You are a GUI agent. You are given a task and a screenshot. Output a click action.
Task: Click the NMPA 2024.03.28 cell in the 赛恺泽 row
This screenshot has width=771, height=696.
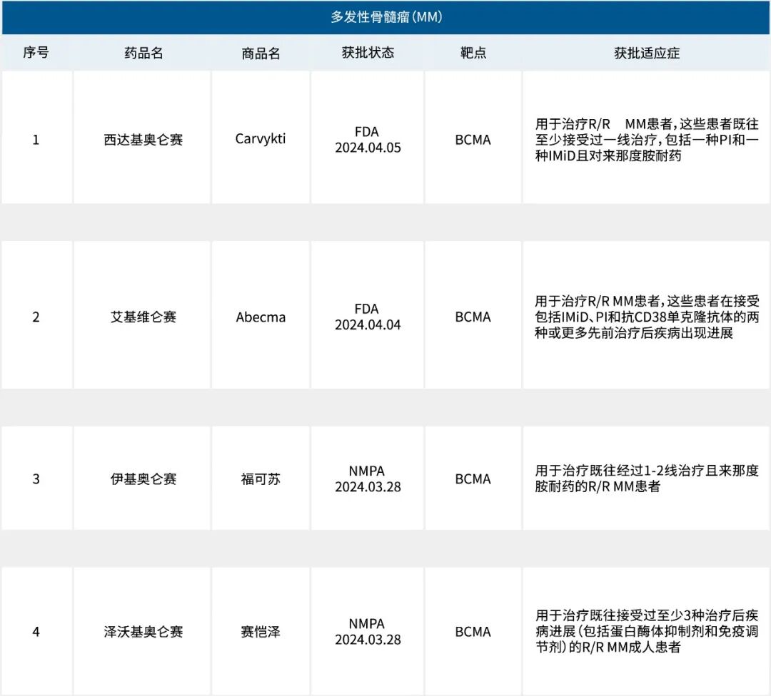tap(368, 632)
